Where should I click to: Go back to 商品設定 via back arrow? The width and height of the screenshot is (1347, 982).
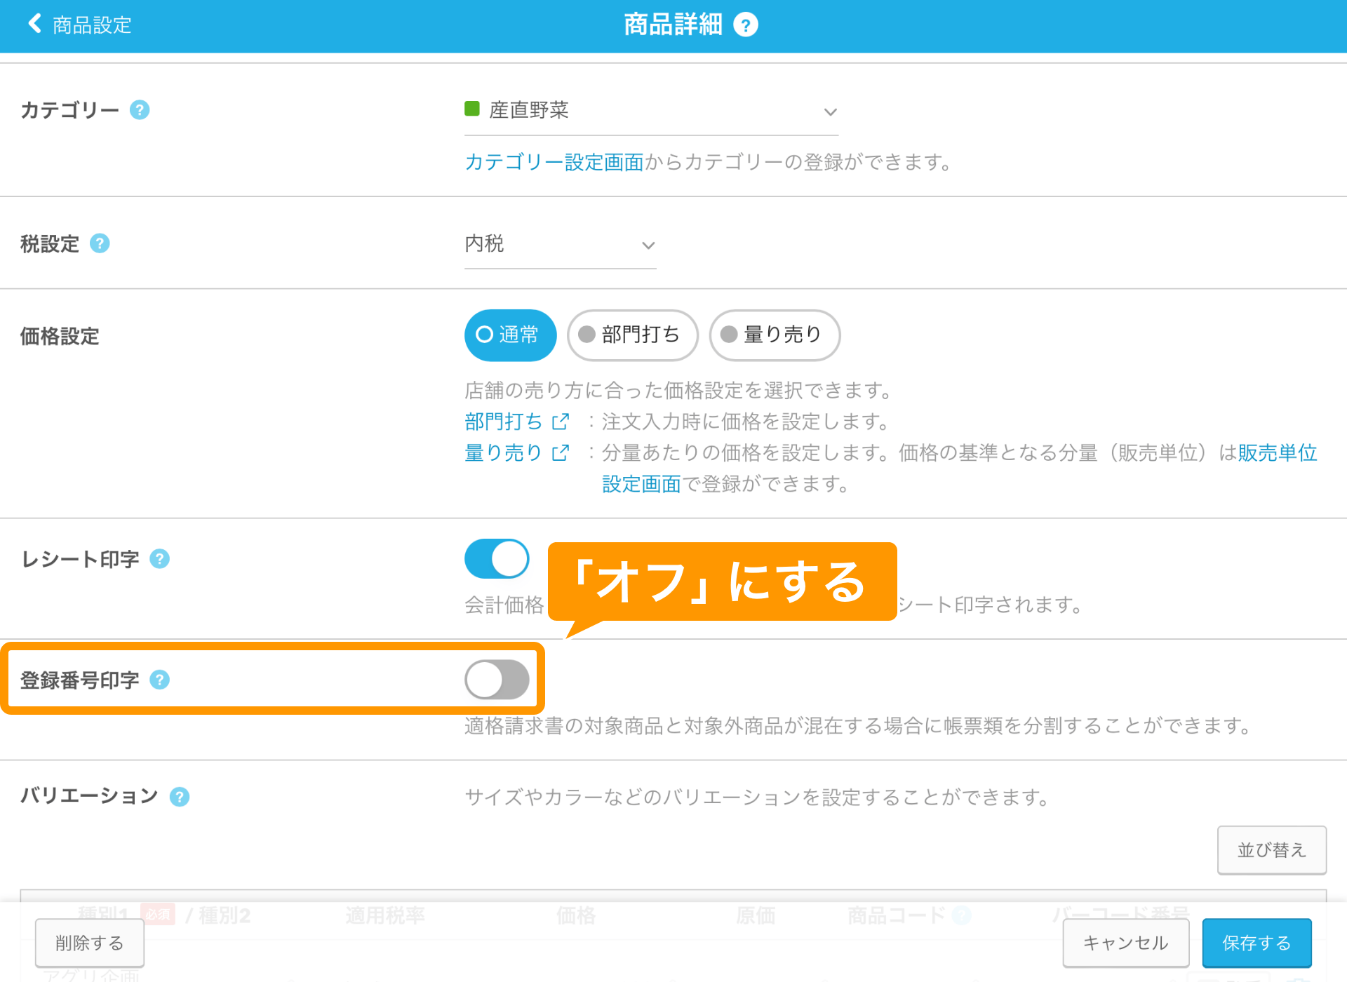(34, 24)
